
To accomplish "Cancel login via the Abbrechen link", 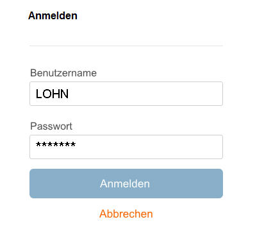I will (x=126, y=214).
